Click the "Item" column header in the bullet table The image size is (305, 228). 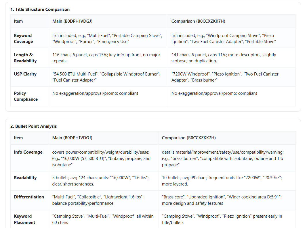click(x=18, y=138)
